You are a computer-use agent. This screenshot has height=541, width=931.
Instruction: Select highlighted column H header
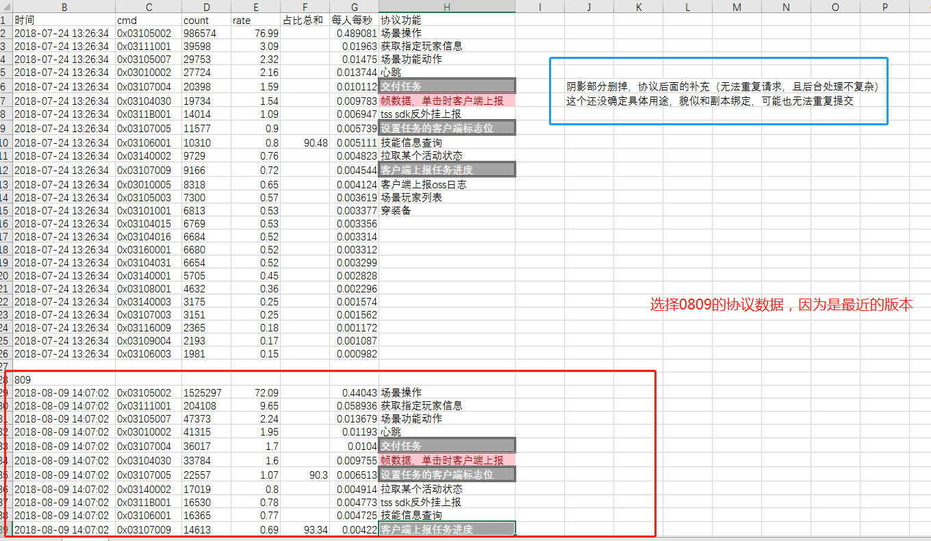(x=446, y=7)
